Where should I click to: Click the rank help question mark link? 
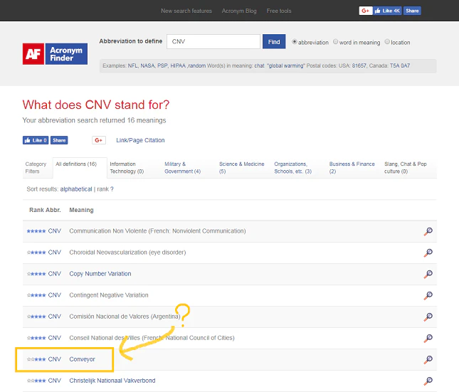(x=112, y=189)
